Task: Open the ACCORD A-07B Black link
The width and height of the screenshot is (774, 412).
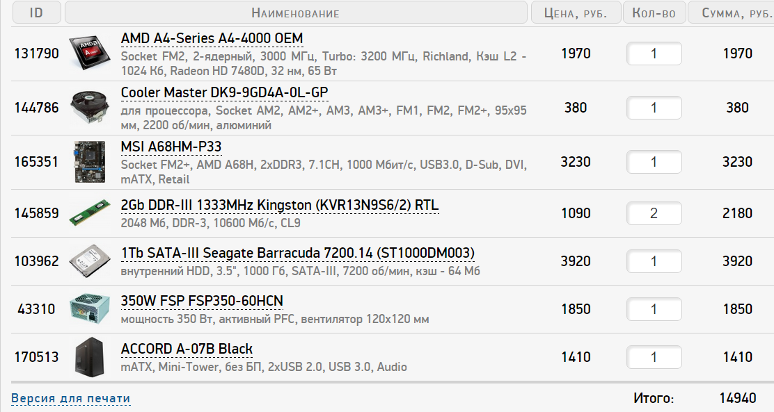Action: (187, 349)
